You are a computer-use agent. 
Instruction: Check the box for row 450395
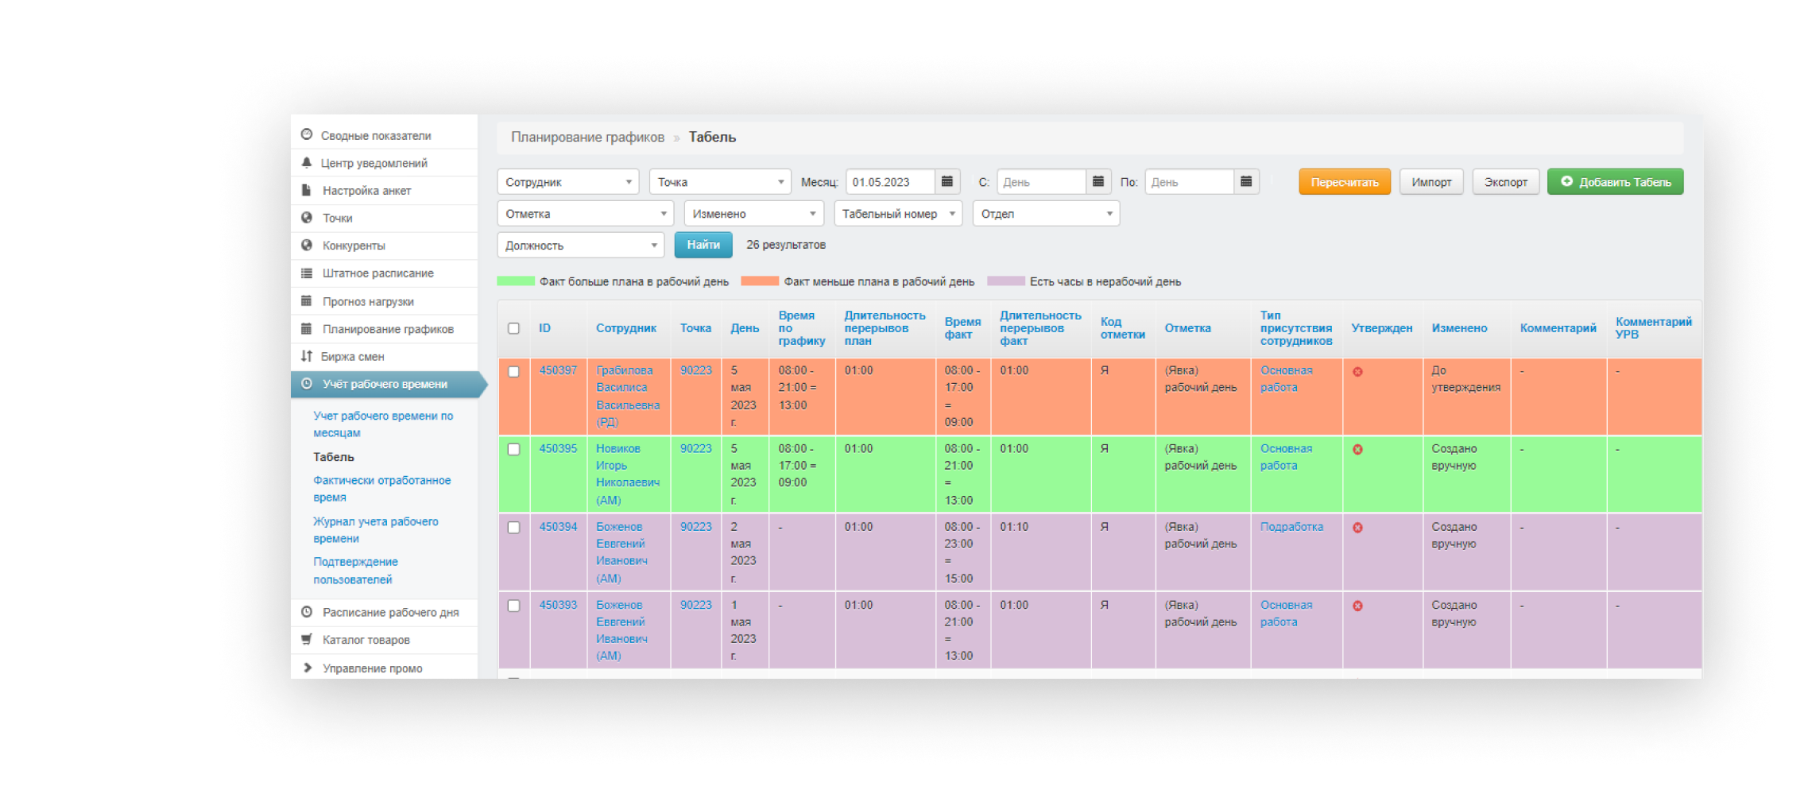tap(514, 450)
